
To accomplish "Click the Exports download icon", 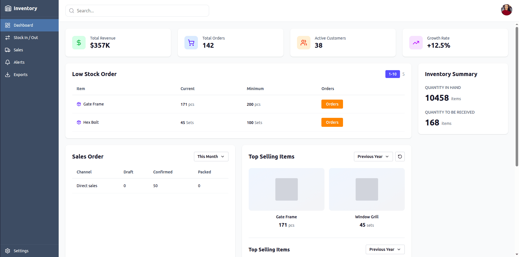I will pos(8,74).
